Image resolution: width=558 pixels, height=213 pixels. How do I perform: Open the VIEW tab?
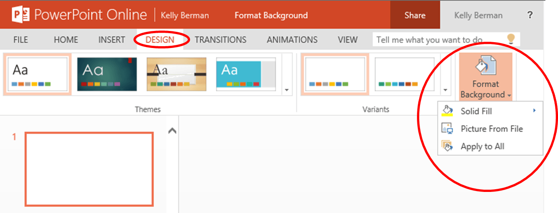347,39
